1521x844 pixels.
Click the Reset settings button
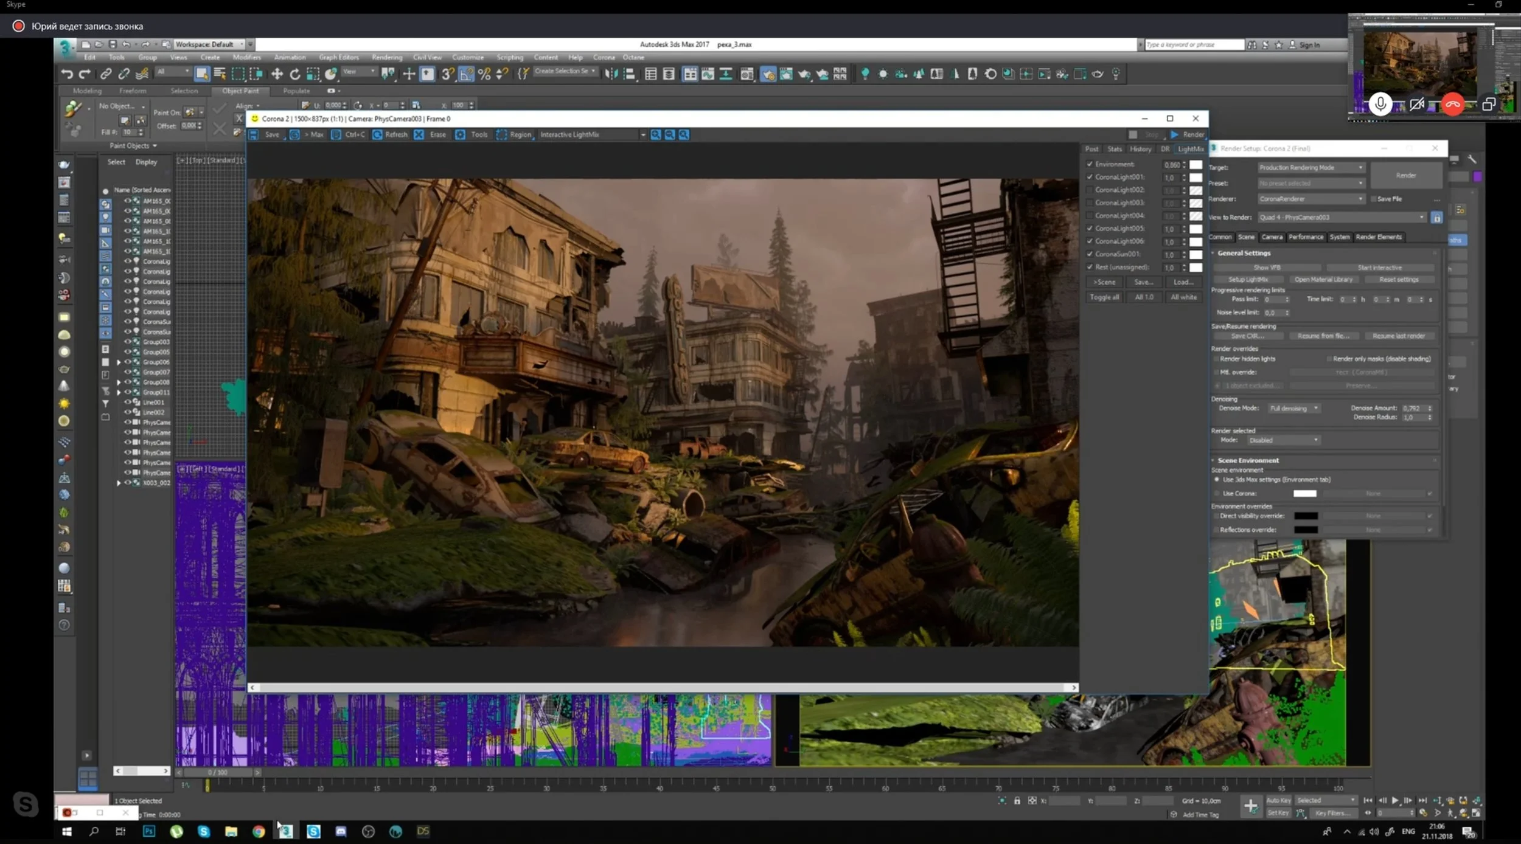pos(1399,280)
